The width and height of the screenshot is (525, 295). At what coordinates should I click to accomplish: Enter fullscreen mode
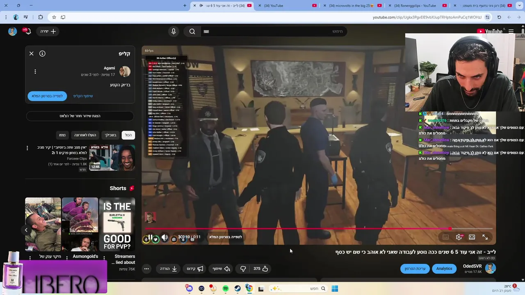click(485, 237)
